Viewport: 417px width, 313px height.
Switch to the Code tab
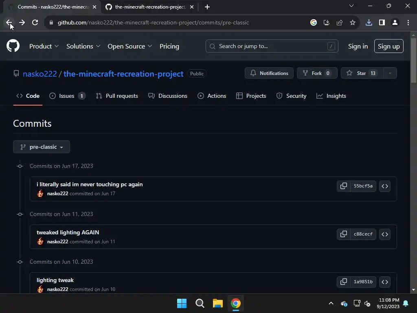[x=28, y=96]
